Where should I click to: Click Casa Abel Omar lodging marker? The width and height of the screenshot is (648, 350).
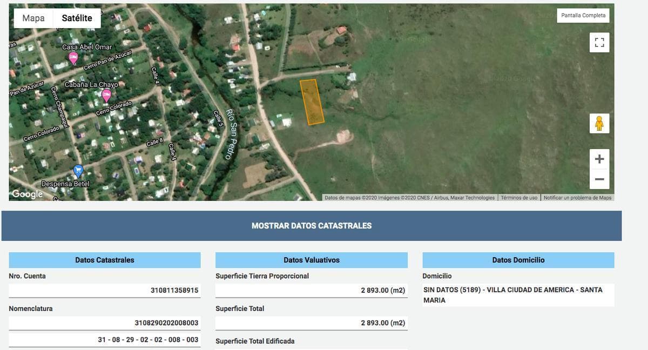coord(73,57)
